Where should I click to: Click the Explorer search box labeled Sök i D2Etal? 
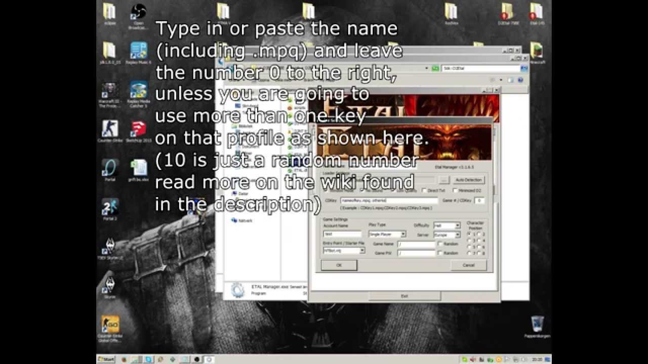pyautogui.click(x=481, y=67)
